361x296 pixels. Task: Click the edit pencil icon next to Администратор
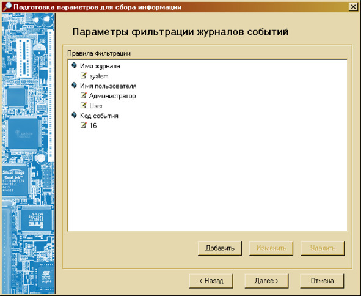tap(84, 95)
